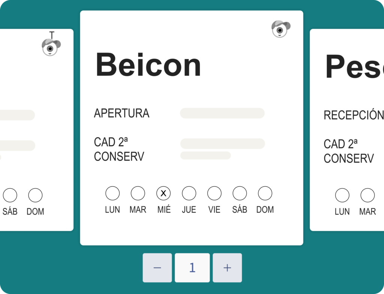Uncheck the marked MIÉ day circle
This screenshot has width=384, height=294.
click(163, 193)
